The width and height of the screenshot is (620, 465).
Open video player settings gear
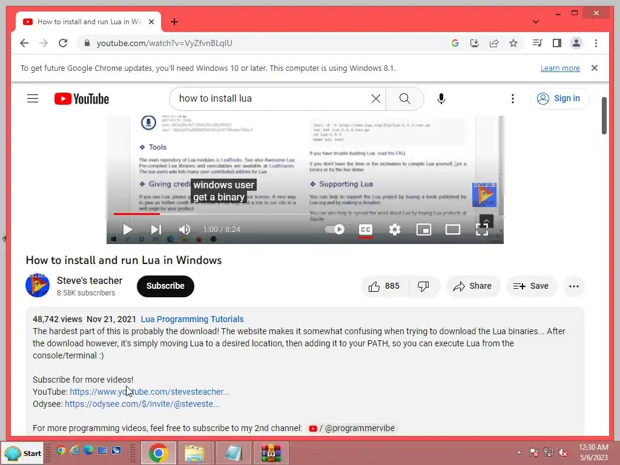pyautogui.click(x=395, y=229)
